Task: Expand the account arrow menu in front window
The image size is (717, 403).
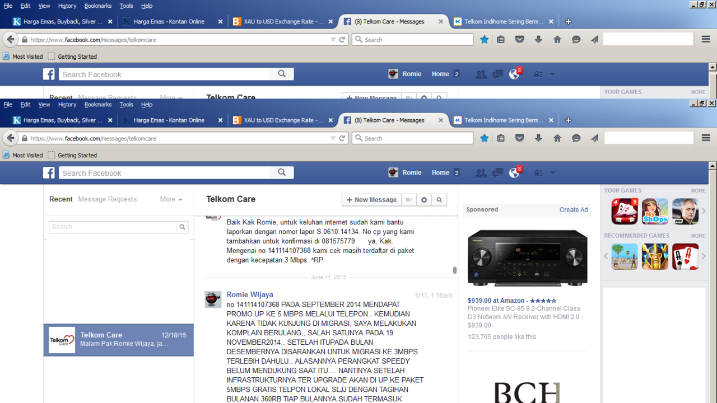Action: click(552, 173)
